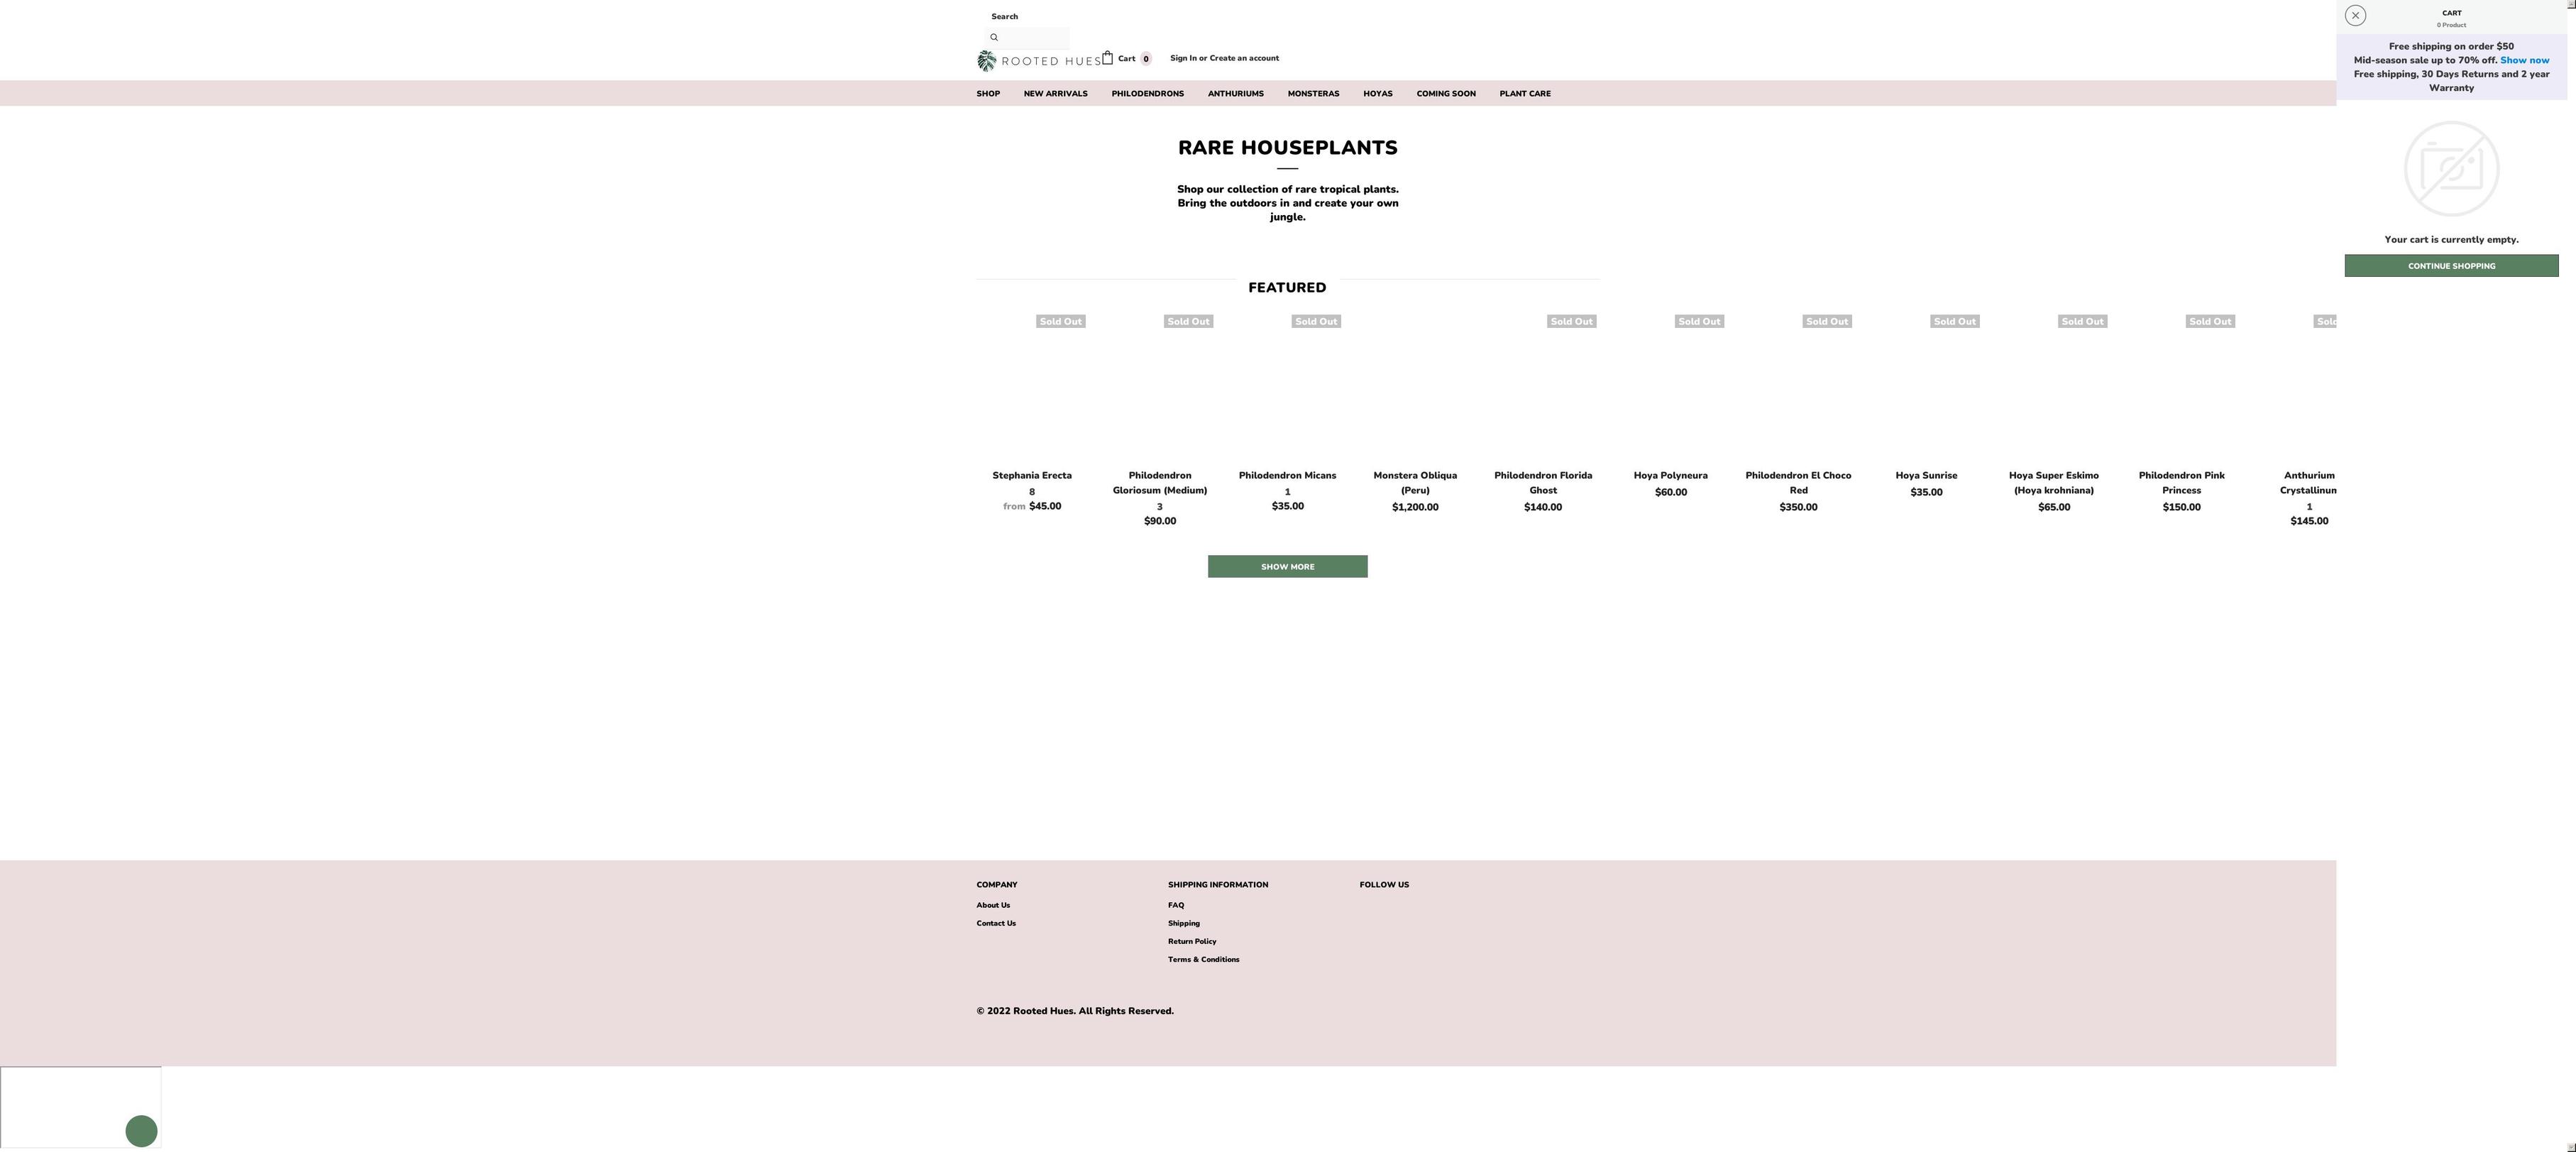The height and width of the screenshot is (1152, 2576).
Task: Click the Show now sale link
Action: (2524, 60)
